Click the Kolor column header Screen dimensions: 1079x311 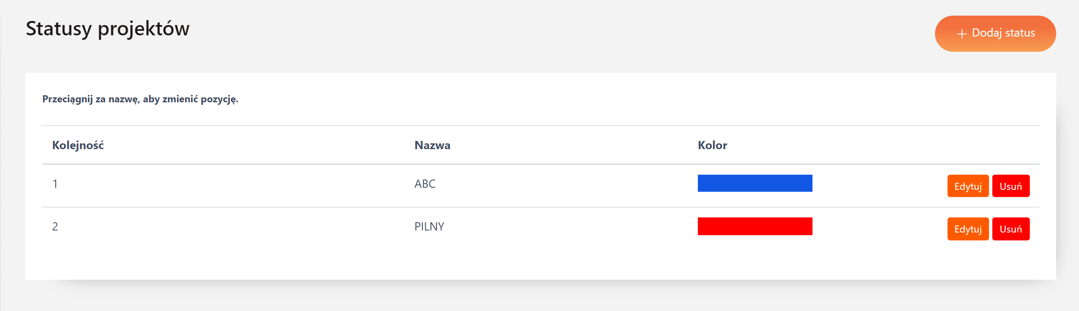pos(712,145)
